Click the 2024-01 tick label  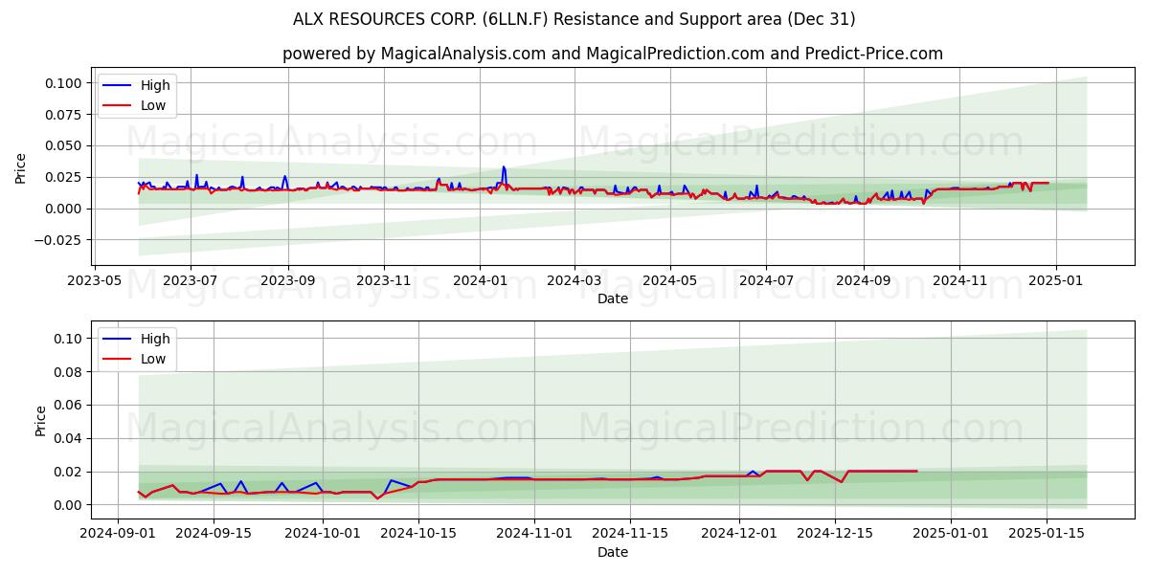pyautogui.click(x=480, y=281)
